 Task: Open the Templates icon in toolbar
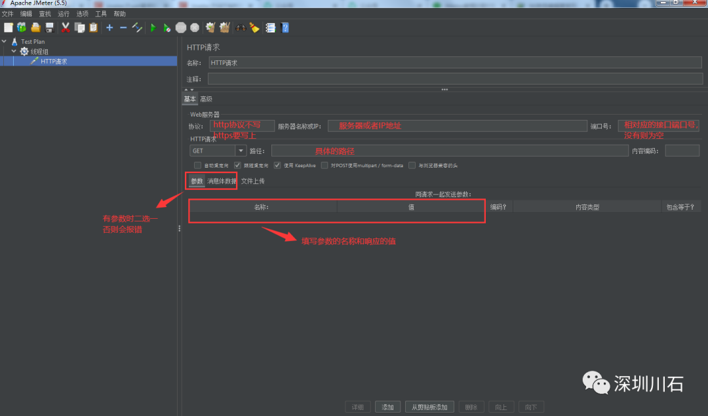point(22,28)
